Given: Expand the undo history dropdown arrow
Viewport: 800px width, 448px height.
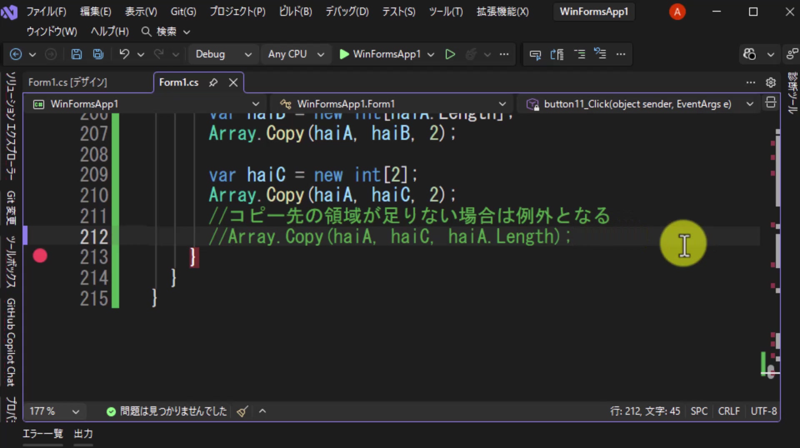Looking at the screenshot, I should tap(141, 54).
